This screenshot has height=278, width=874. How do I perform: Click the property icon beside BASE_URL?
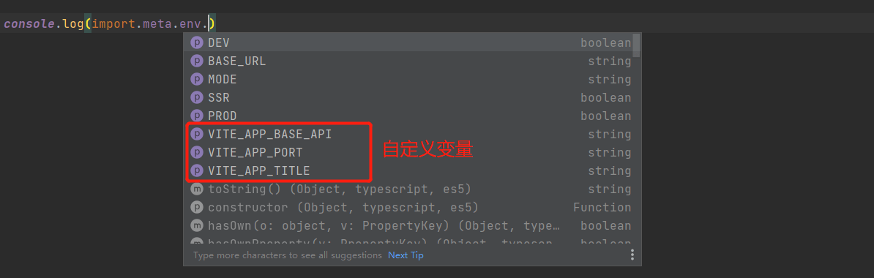point(196,61)
